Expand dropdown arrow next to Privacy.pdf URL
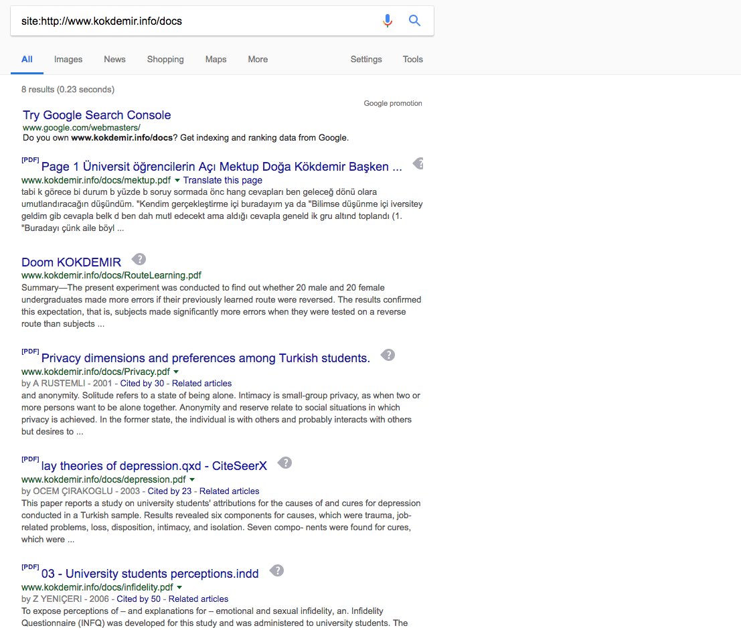 [176, 372]
